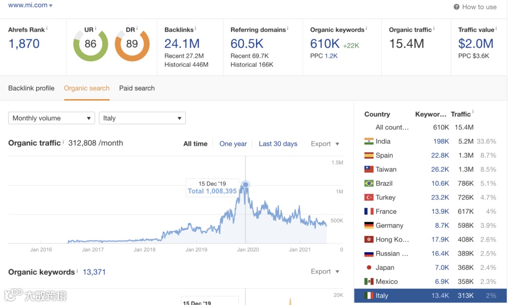Image resolution: width=514 pixels, height=305 pixels.
Task: Click the orange DR 89 gauge
Action: 132,44
